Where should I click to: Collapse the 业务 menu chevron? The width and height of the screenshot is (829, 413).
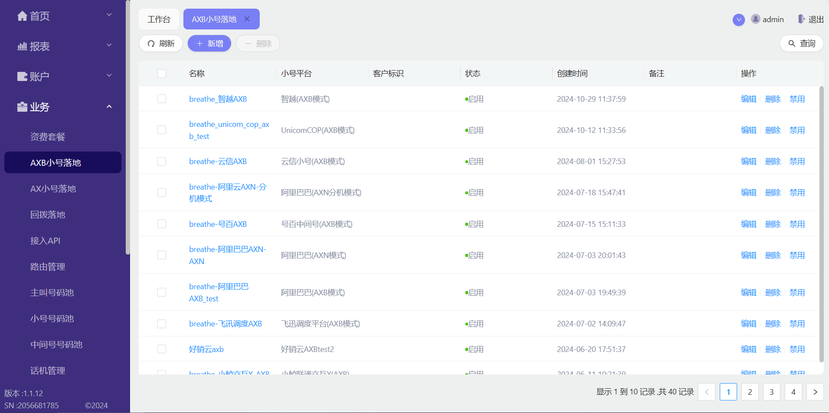[109, 106]
